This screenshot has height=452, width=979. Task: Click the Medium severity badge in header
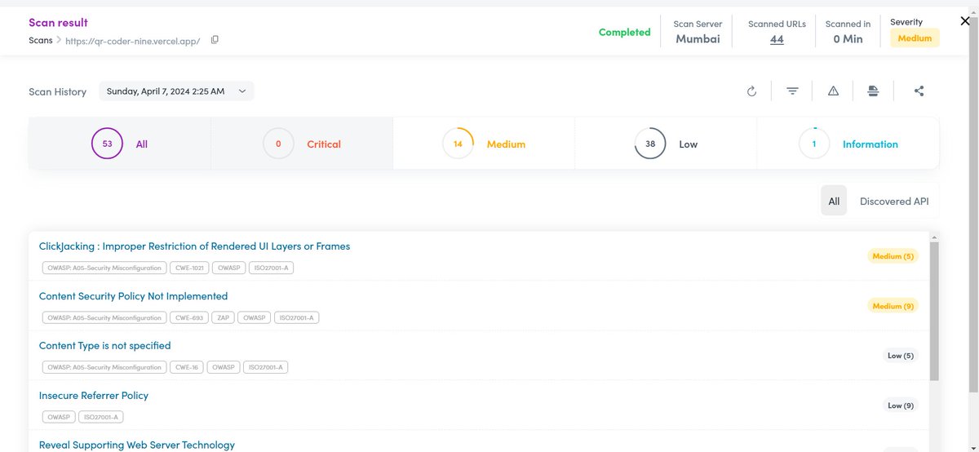[x=915, y=38]
